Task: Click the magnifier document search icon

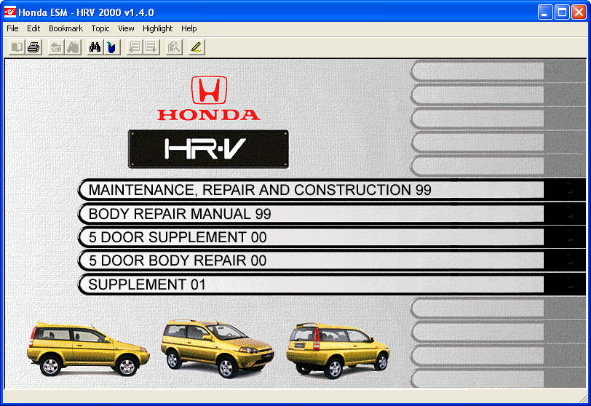Action: click(x=174, y=47)
